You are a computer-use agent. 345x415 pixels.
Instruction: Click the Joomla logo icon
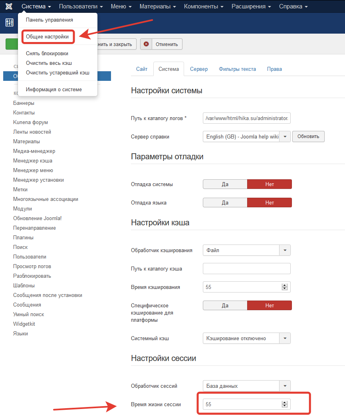tap(9, 6)
